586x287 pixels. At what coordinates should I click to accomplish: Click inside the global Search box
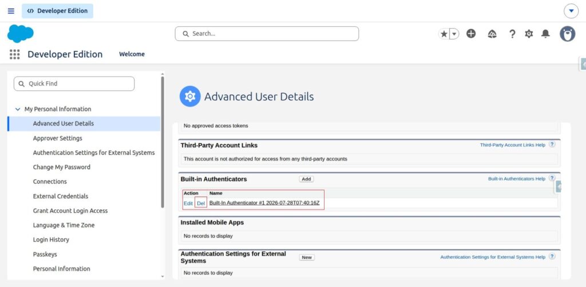click(x=267, y=34)
